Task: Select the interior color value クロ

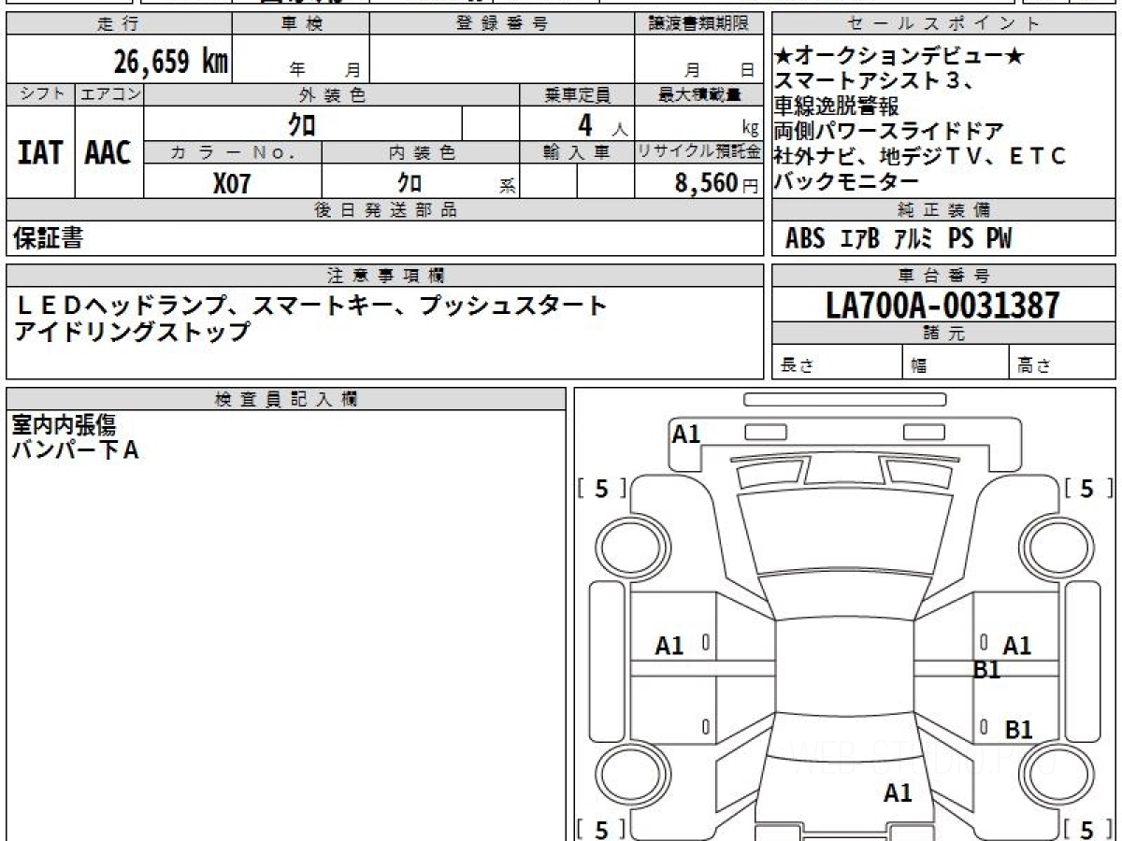Action: point(409,182)
